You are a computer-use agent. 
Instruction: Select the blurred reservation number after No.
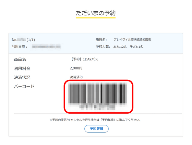[22, 40]
